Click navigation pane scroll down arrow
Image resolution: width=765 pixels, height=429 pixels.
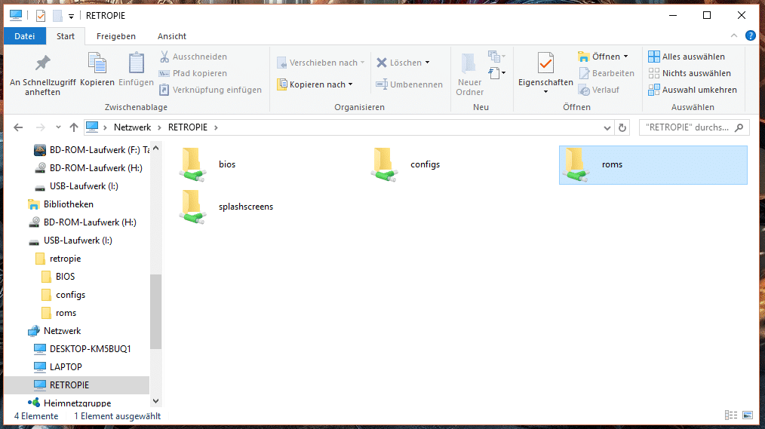155,401
